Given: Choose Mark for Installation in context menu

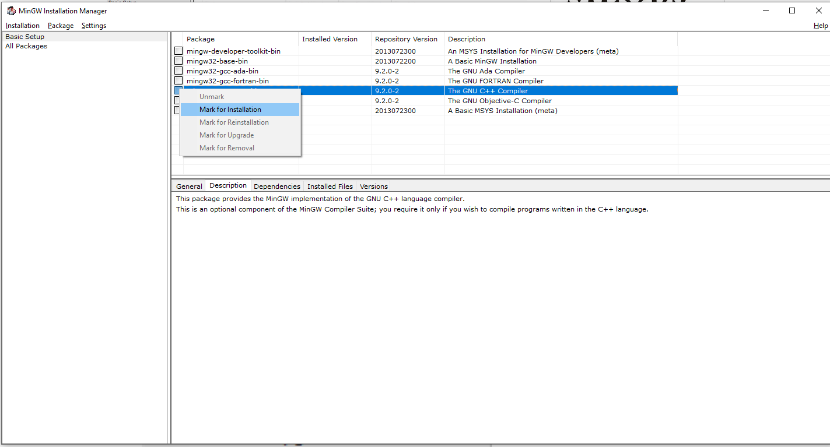Looking at the screenshot, I should pyautogui.click(x=240, y=110).
